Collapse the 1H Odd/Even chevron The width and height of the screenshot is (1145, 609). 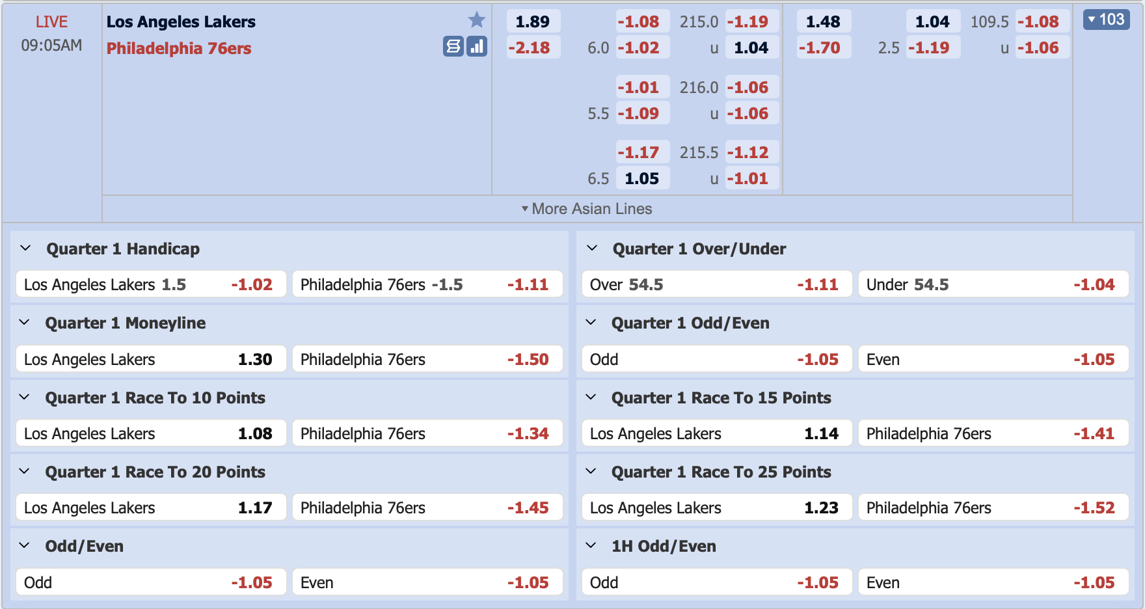591,546
